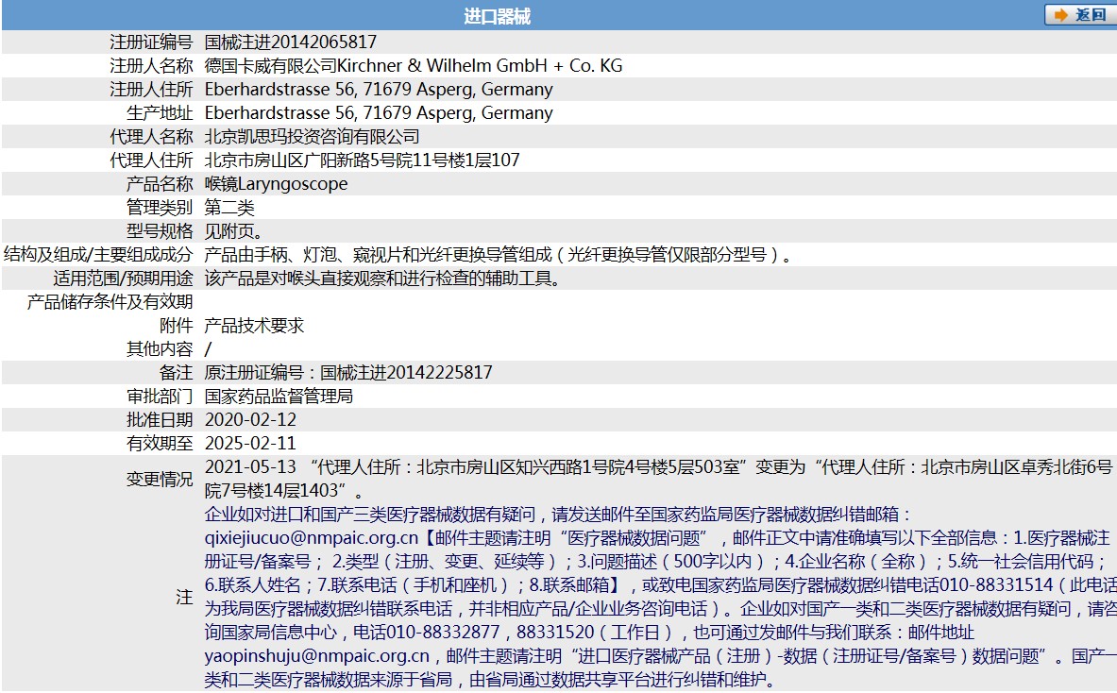This screenshot has height=693, width=1117.
Task: Select registration number 国械注进20142065817
Action: coord(291,42)
